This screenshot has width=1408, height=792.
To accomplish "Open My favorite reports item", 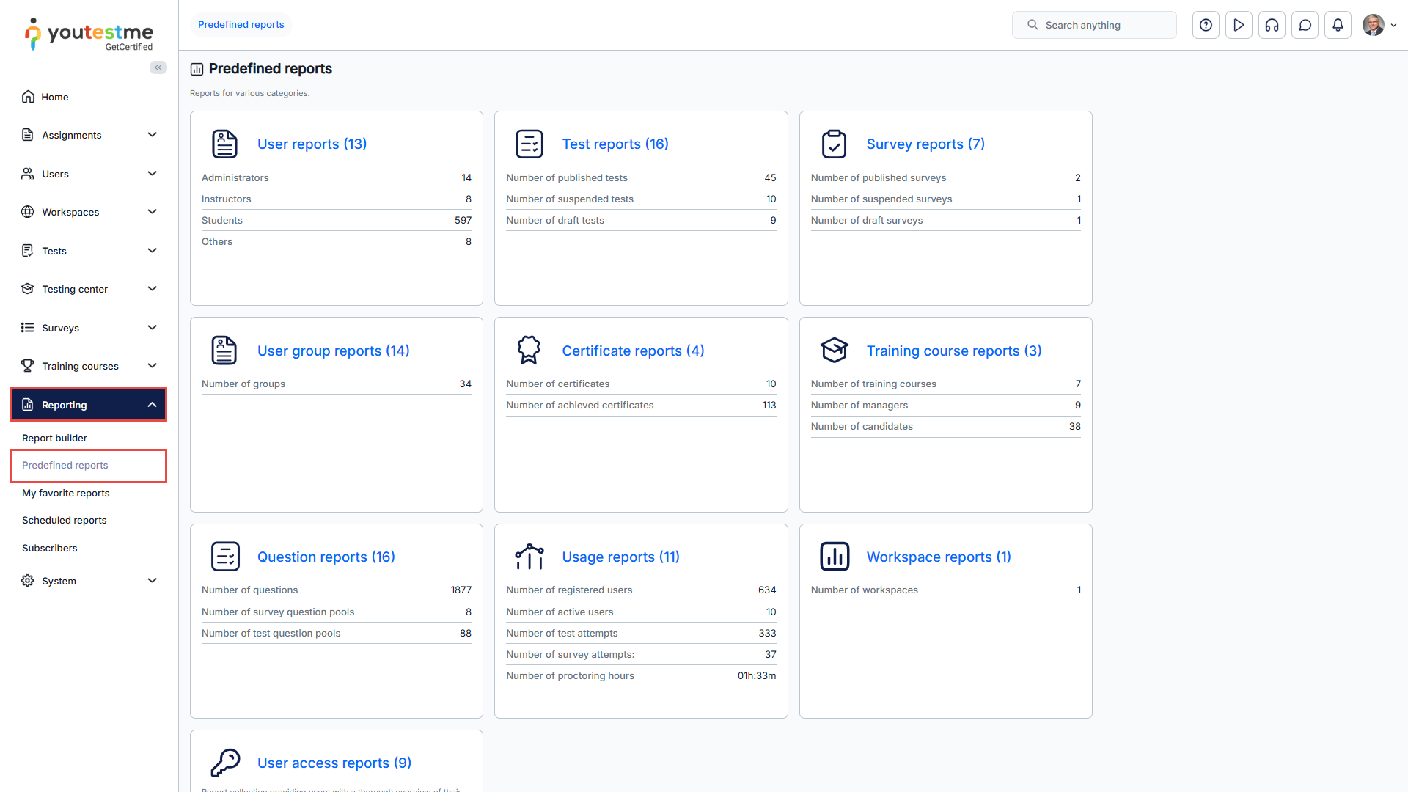I will 65,493.
